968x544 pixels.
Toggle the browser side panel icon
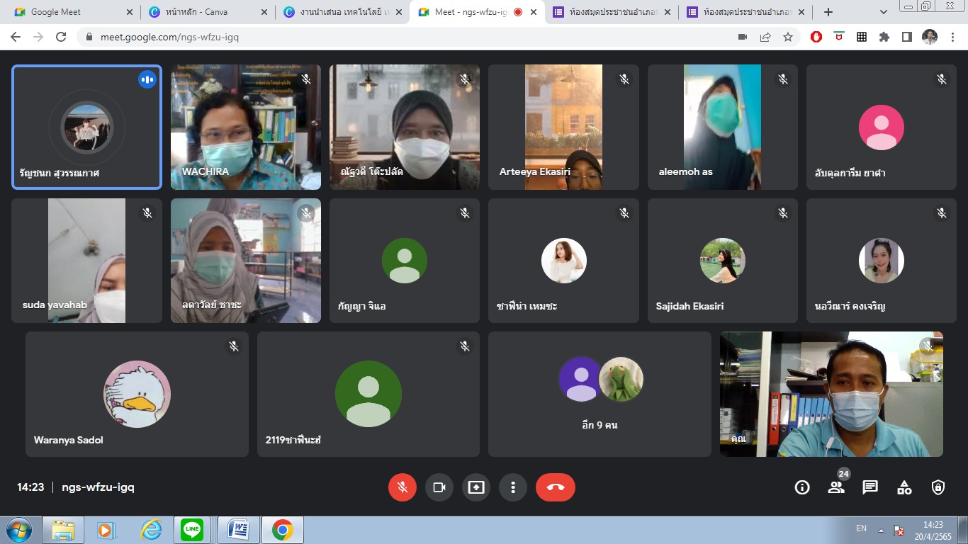pyautogui.click(x=907, y=37)
